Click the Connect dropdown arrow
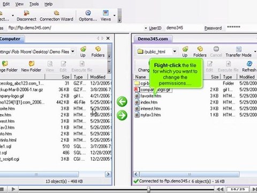This screenshot has width=257, height=193. pyautogui.click(x=13, y=16)
